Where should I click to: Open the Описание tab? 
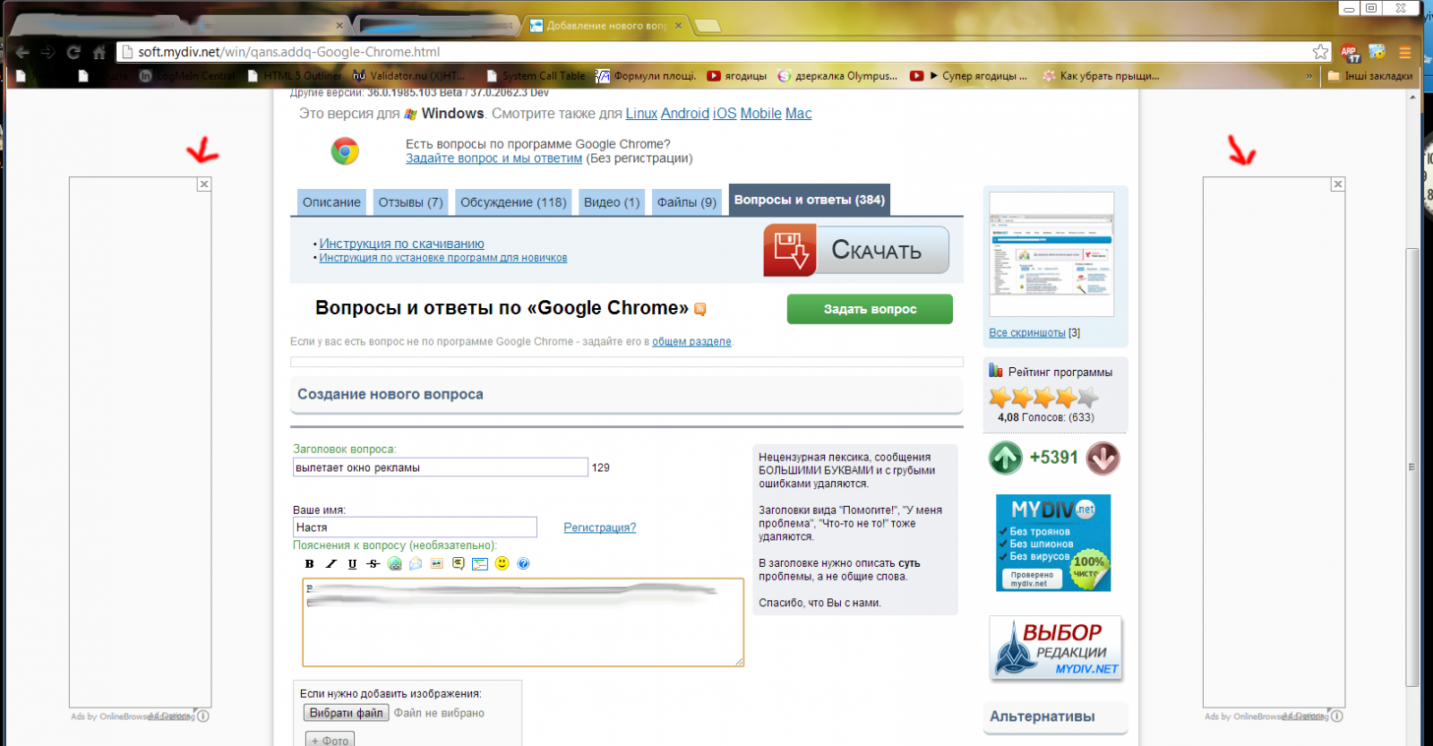pos(331,202)
